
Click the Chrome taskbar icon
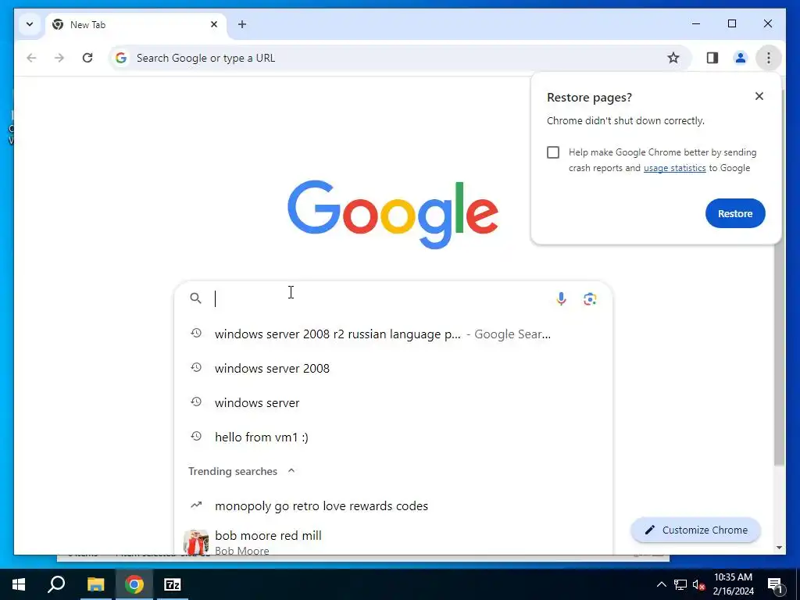point(134,584)
